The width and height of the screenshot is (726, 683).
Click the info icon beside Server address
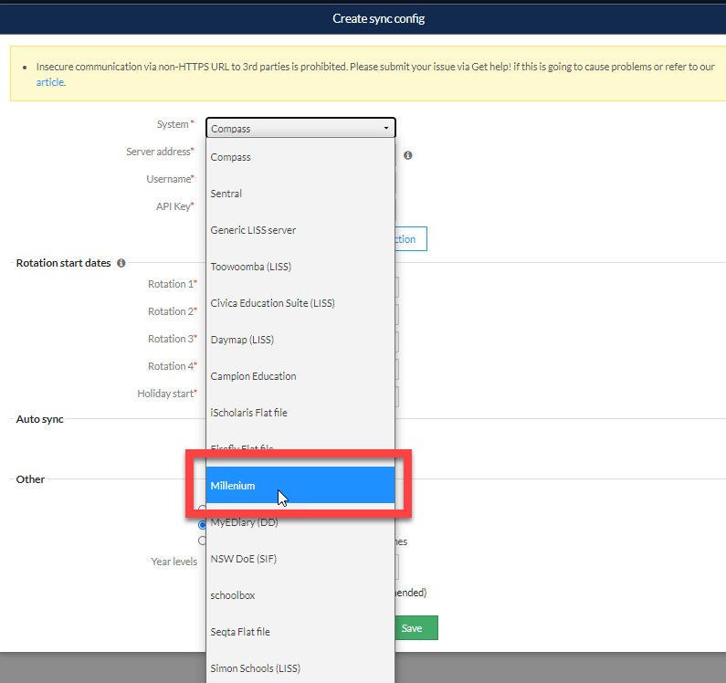(x=408, y=155)
